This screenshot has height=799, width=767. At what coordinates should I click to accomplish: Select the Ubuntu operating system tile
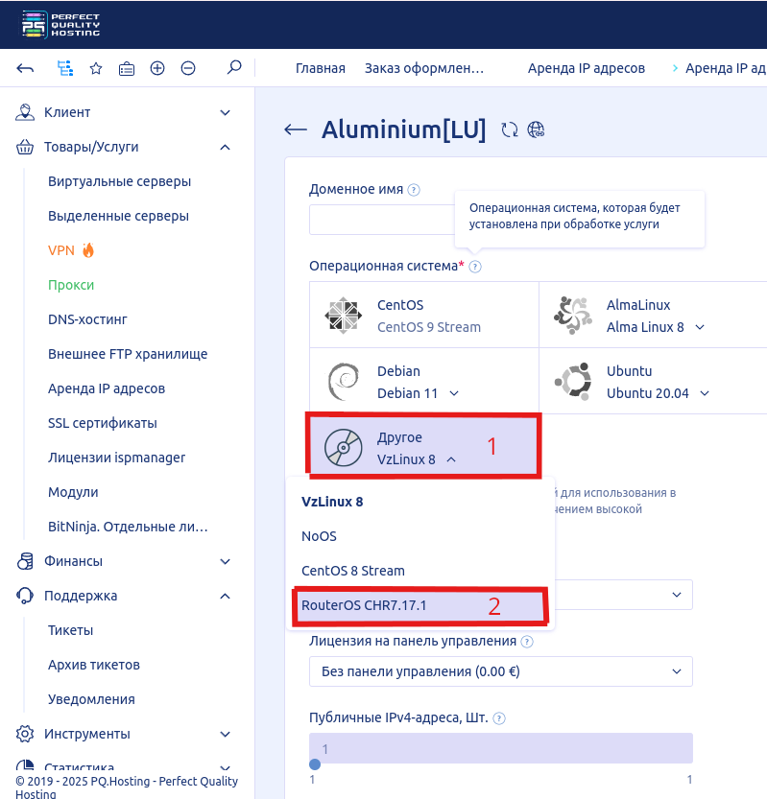pyautogui.click(x=654, y=381)
